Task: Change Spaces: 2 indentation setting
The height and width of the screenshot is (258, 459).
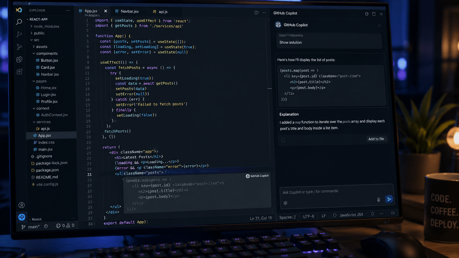Action: (x=287, y=217)
